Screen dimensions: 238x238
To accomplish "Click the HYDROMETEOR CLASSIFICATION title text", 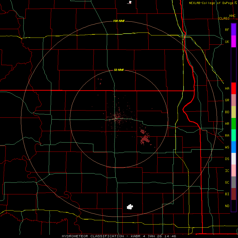I will (93, 236).
